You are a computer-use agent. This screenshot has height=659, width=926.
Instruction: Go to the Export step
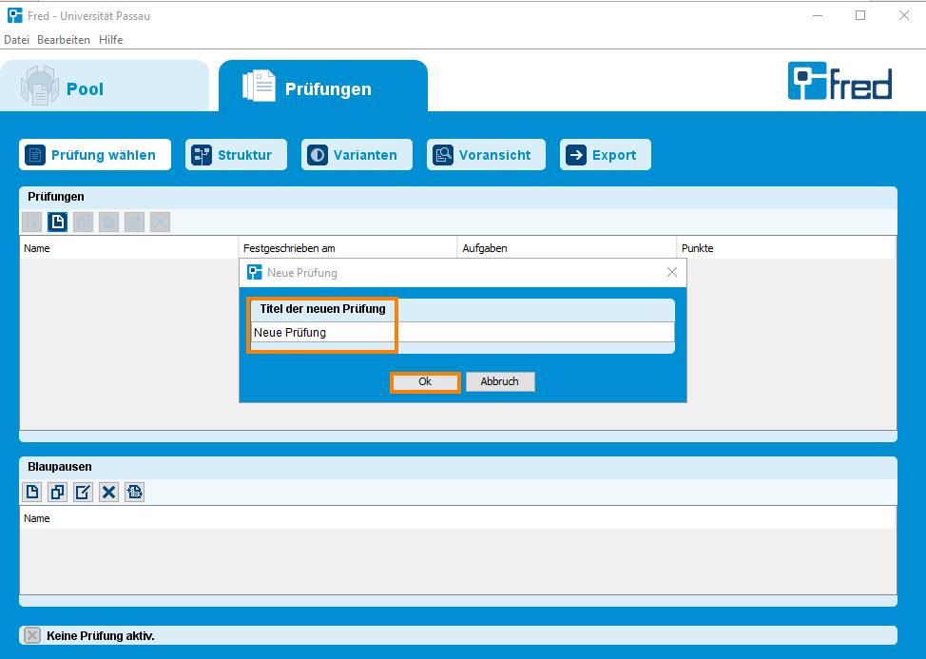(606, 155)
